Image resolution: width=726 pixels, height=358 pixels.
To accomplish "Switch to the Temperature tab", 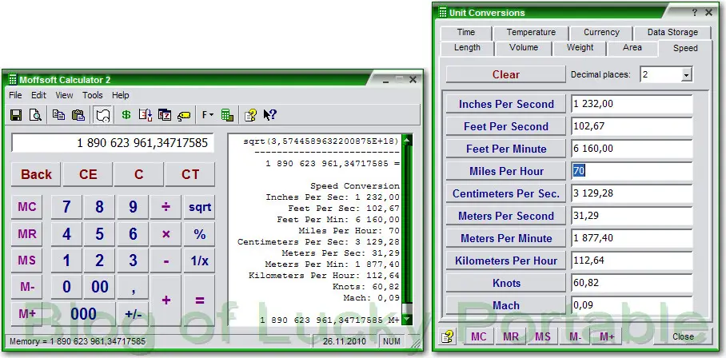I will (x=531, y=33).
